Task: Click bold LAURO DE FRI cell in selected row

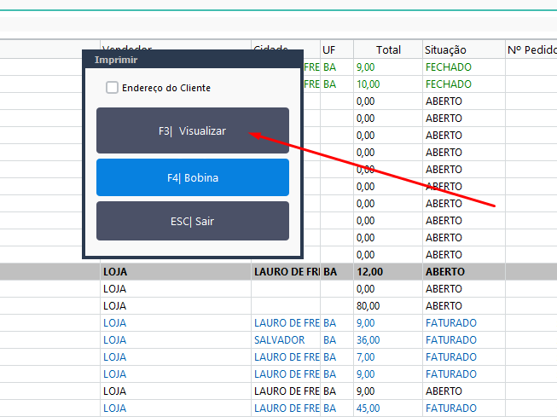Action: [x=287, y=272]
